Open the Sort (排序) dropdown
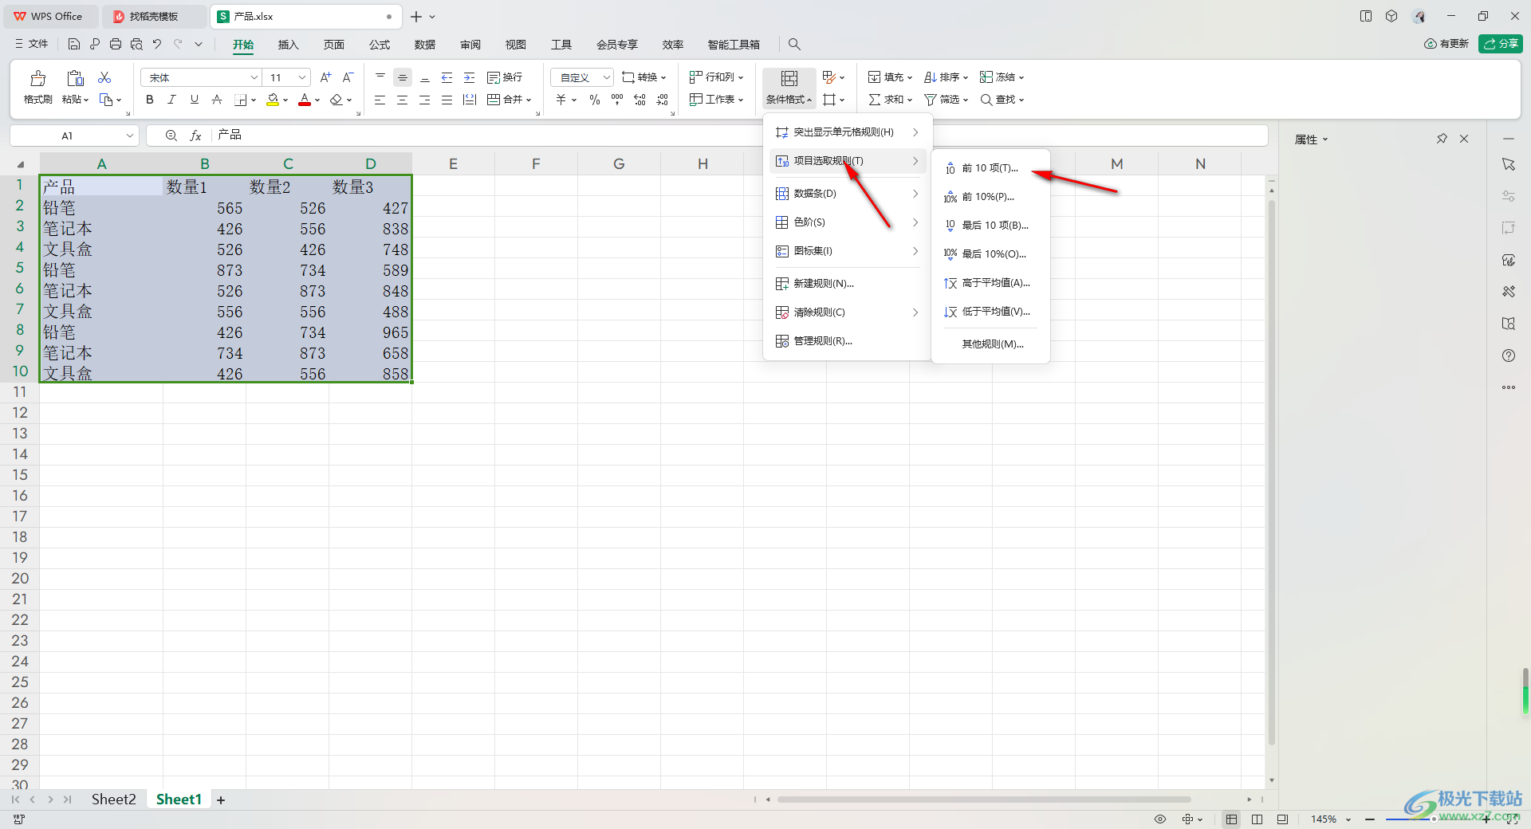 pyautogui.click(x=946, y=77)
